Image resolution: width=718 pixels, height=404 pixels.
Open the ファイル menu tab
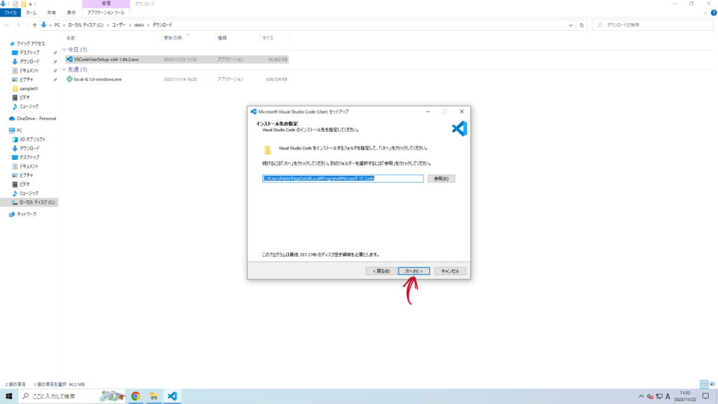point(10,13)
